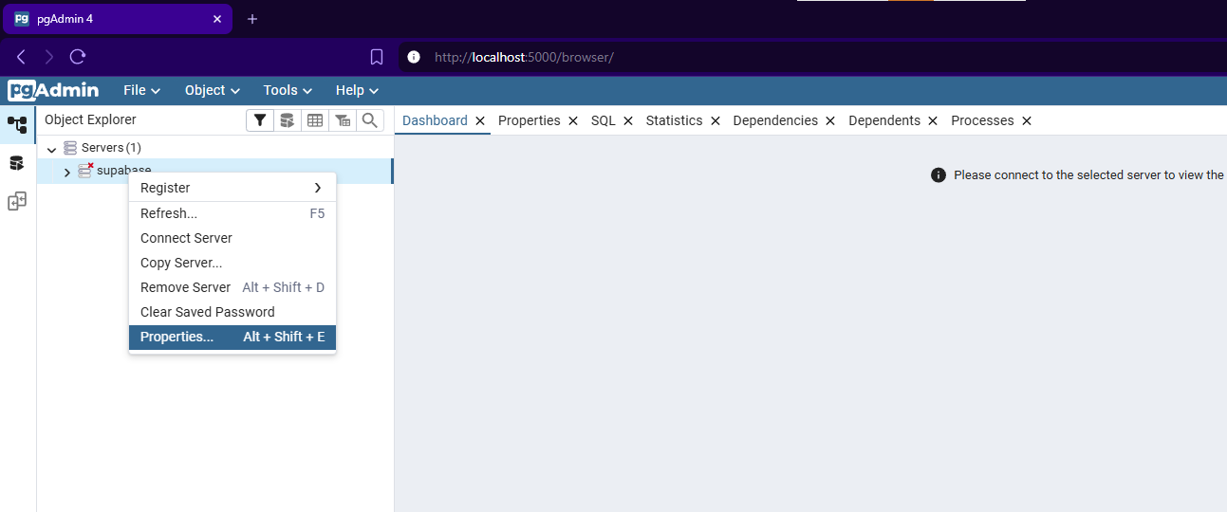Click the info icon beside connect message

click(x=939, y=175)
